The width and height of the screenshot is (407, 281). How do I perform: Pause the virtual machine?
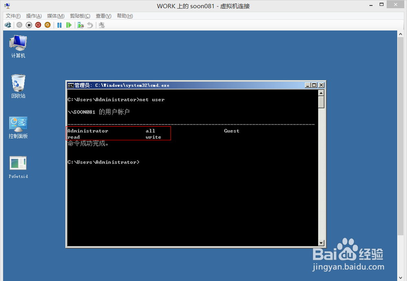pos(59,25)
